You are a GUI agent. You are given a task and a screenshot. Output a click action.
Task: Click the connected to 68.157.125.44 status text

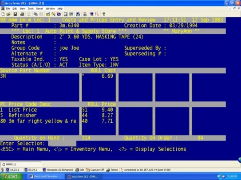pyautogui.click(x=147, y=170)
